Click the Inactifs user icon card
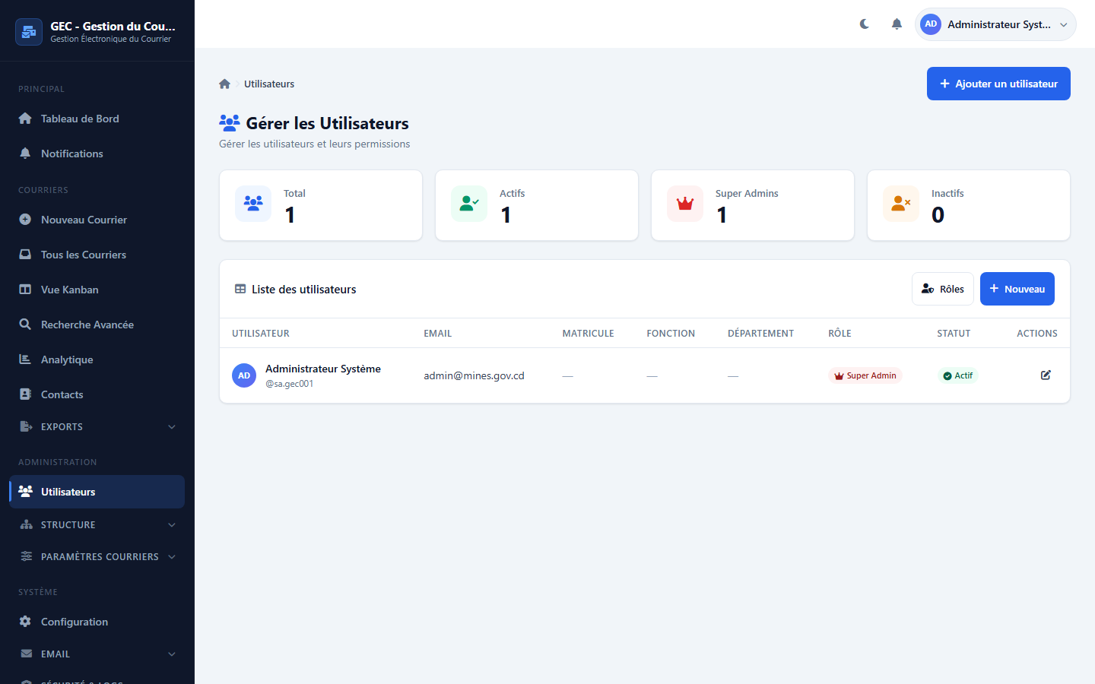 pos(901,204)
